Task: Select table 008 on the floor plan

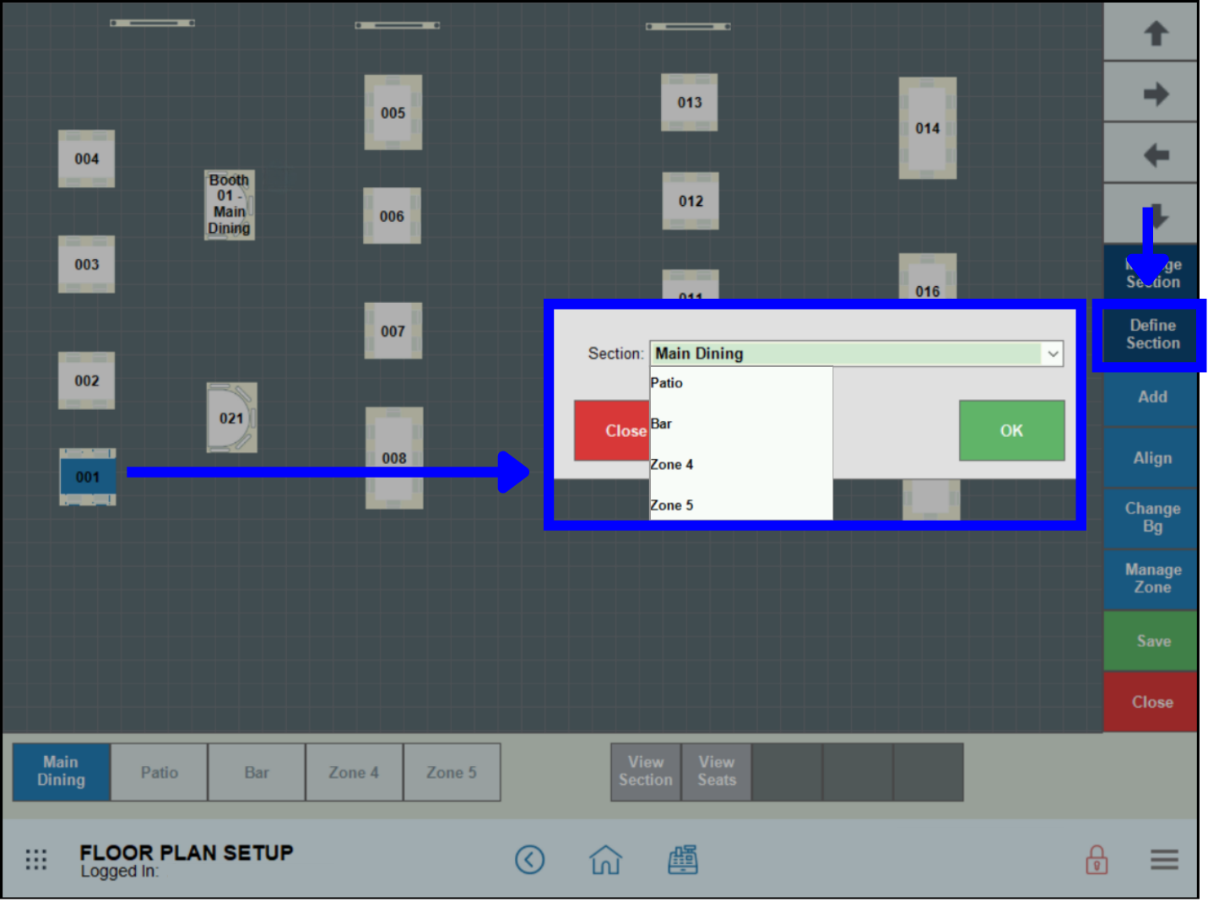Action: [x=393, y=458]
